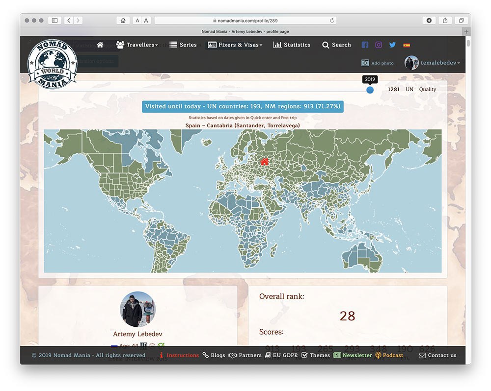The height and width of the screenshot is (391, 491).
Task: Click the Nomad Mania World logo
Action: [x=53, y=64]
